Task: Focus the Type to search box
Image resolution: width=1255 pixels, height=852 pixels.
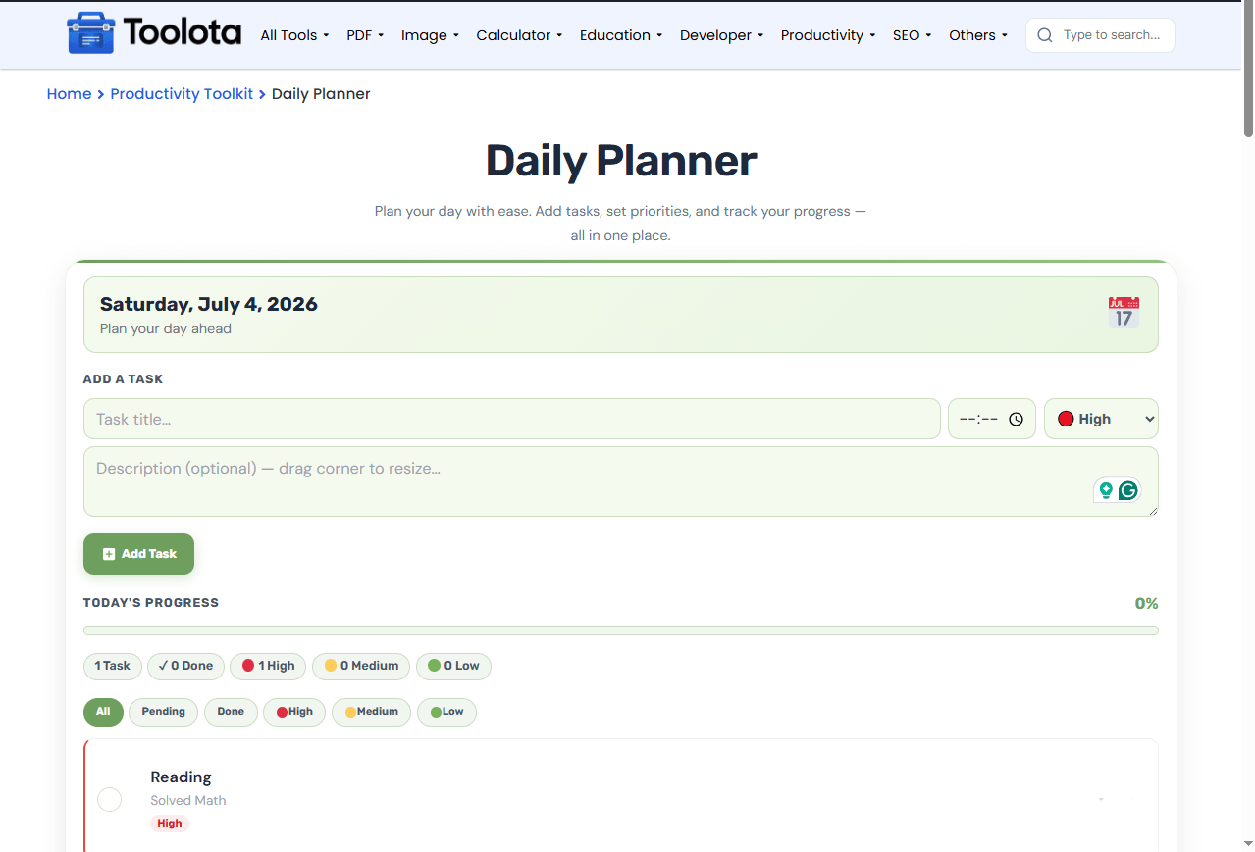Action: pos(1100,35)
